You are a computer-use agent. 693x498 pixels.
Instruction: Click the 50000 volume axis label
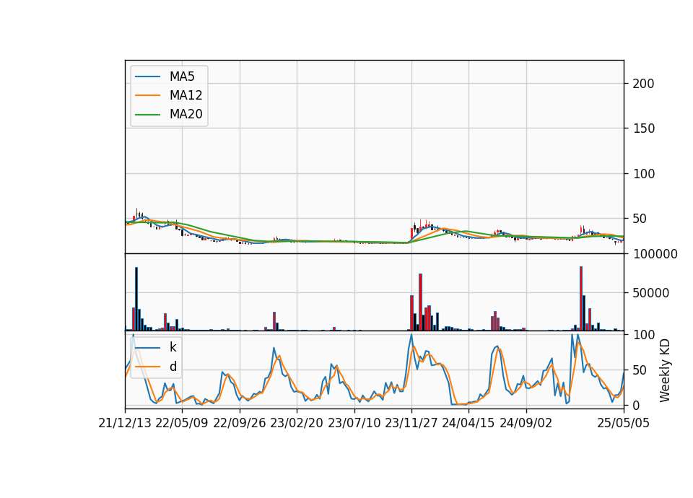[x=651, y=293]
